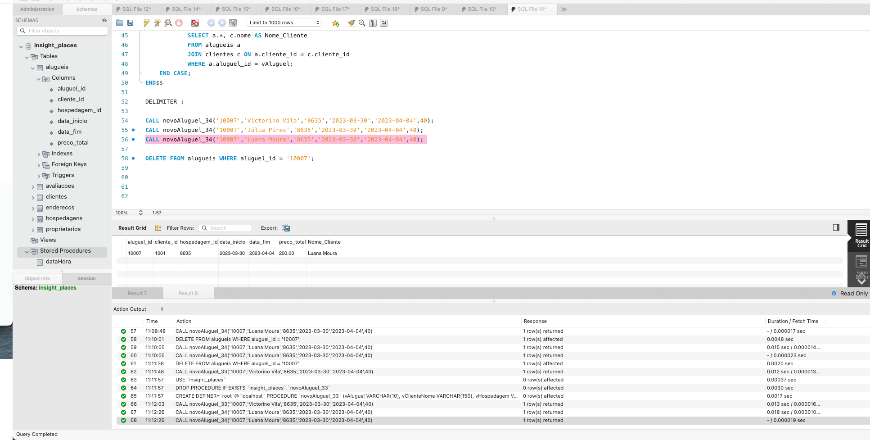The width and height of the screenshot is (870, 440).
Task: Toggle auto-commit mode
Action: [x=233, y=23]
